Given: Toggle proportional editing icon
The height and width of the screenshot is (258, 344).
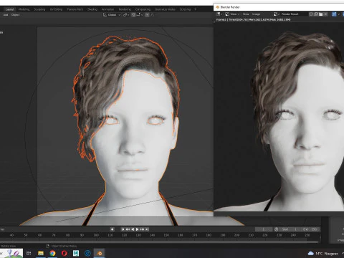Looking at the screenshot, I should (x=147, y=15).
